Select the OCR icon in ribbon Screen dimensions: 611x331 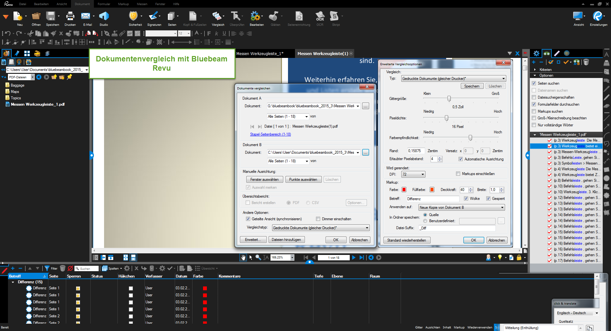click(320, 16)
